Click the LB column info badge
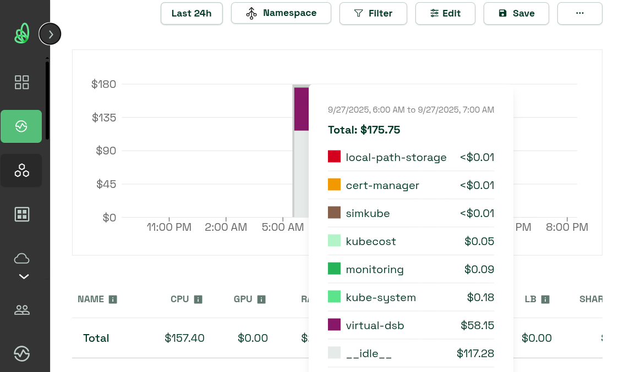630x372 pixels. (545, 299)
